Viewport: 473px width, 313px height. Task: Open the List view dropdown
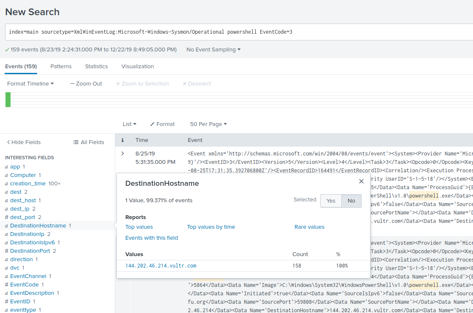(x=130, y=124)
